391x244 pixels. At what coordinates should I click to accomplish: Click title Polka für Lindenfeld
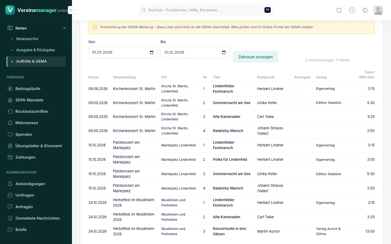[x=230, y=159]
